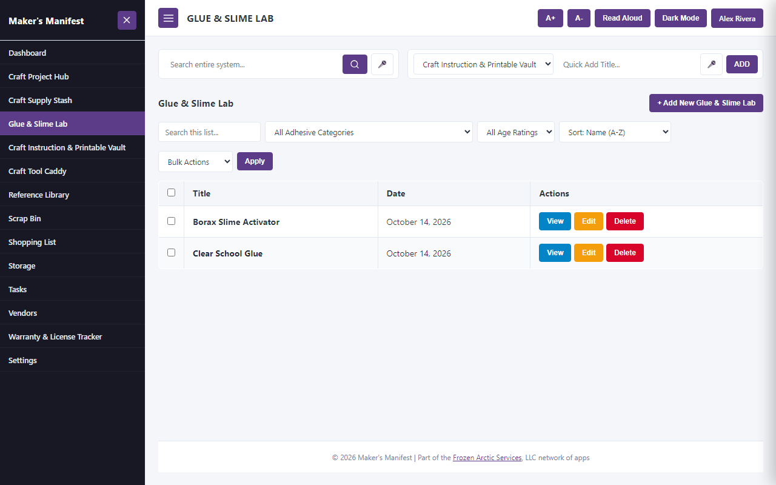Viewport: 776px width, 485px height.
Task: Open the All Adhesive Categories dropdown
Action: (369, 132)
